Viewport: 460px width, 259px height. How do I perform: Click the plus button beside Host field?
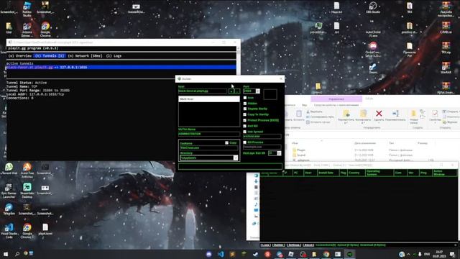point(231,91)
